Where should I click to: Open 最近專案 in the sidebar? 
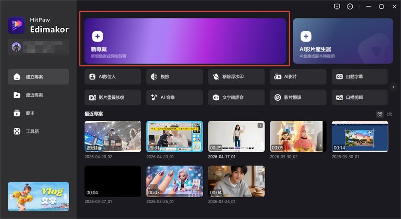(x=38, y=95)
